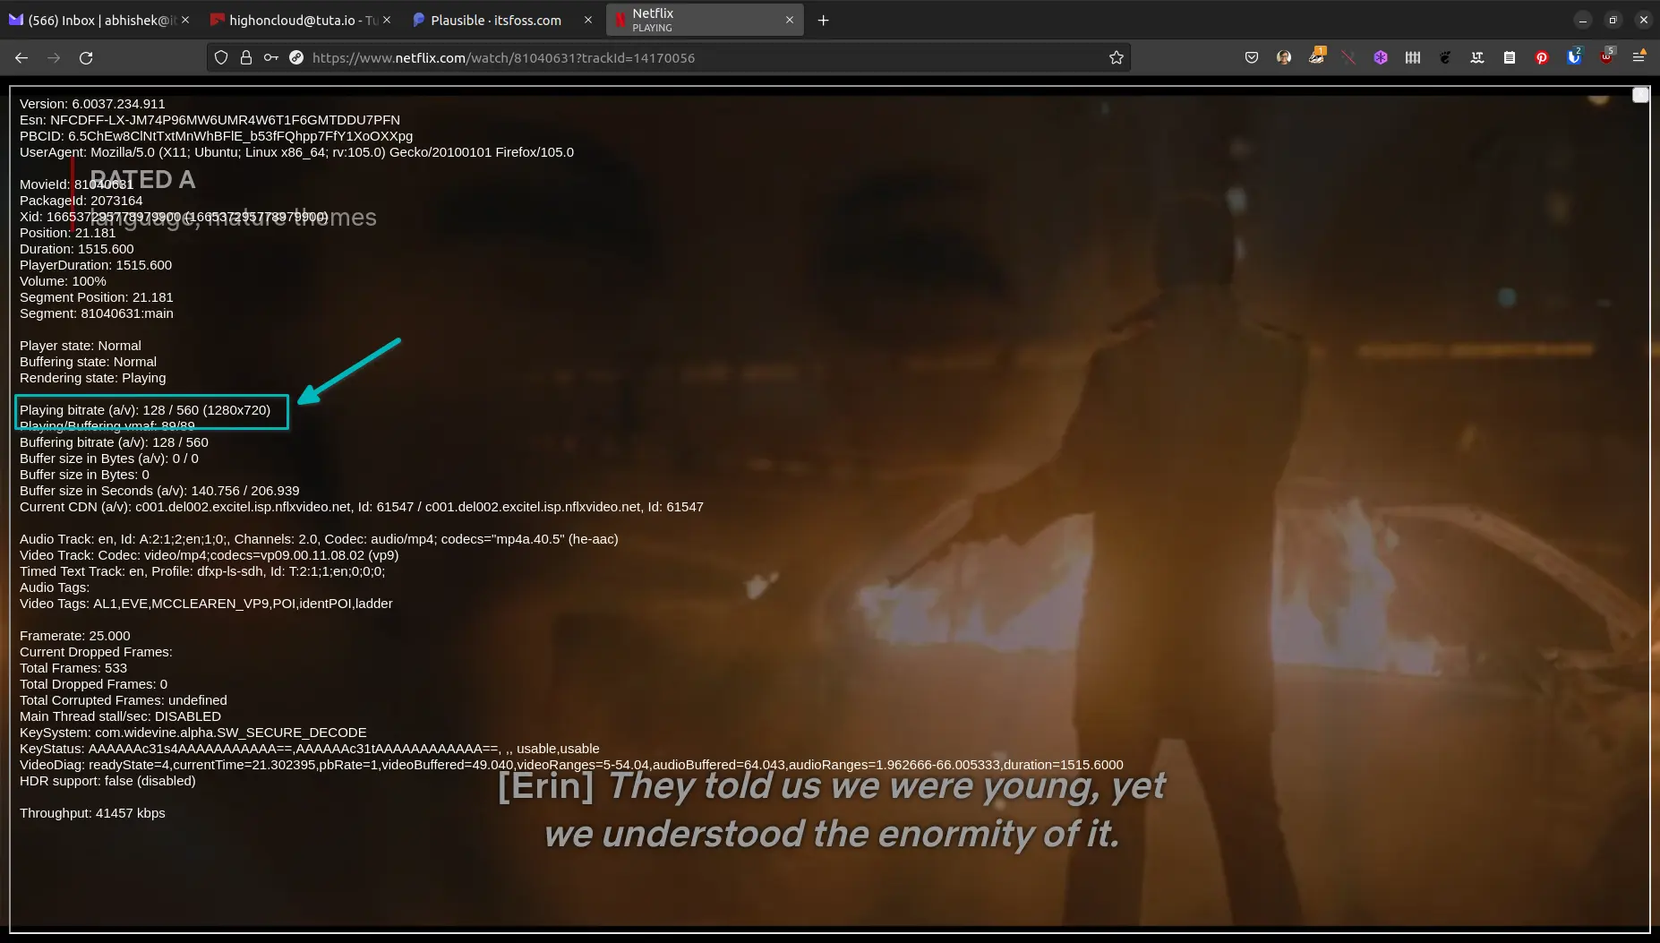This screenshot has width=1660, height=943.
Task: Open the GNOME Shell integration extension
Action: [1445, 58]
